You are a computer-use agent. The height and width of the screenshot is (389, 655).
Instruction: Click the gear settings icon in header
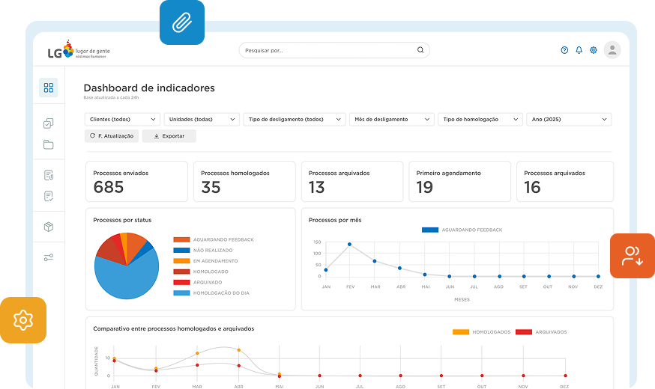pyautogui.click(x=594, y=50)
